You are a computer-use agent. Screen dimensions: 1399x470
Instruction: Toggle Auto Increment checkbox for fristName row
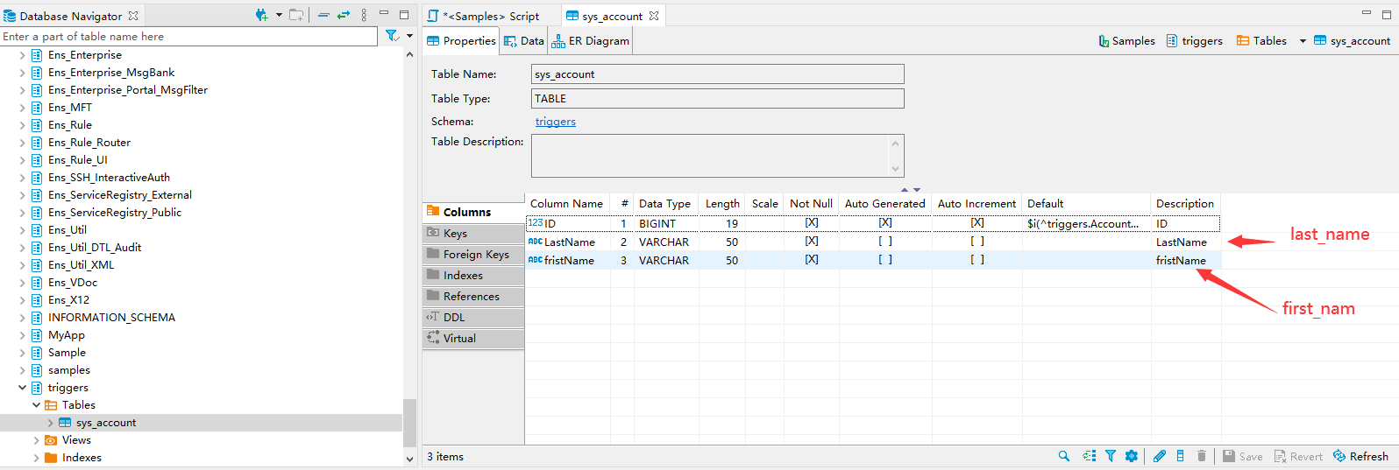click(x=976, y=260)
